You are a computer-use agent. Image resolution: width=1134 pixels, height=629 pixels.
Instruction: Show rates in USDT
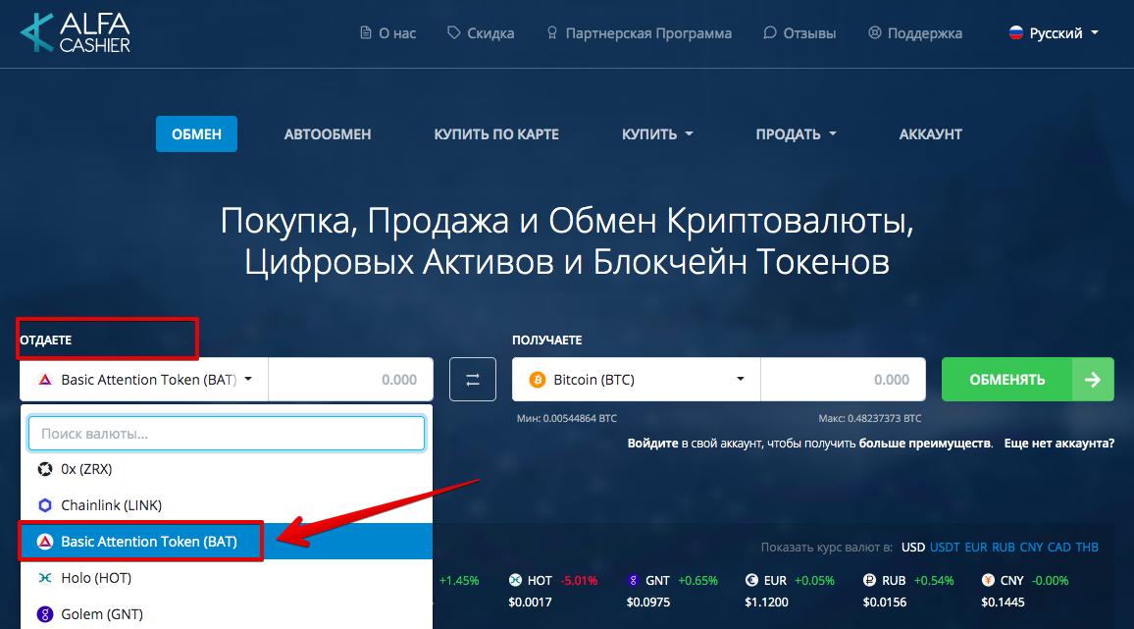click(x=945, y=547)
